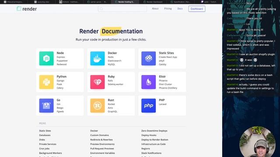The width and height of the screenshot is (280, 157).
Task: Open the MySQL guide link
Action: [x=112, y=64]
